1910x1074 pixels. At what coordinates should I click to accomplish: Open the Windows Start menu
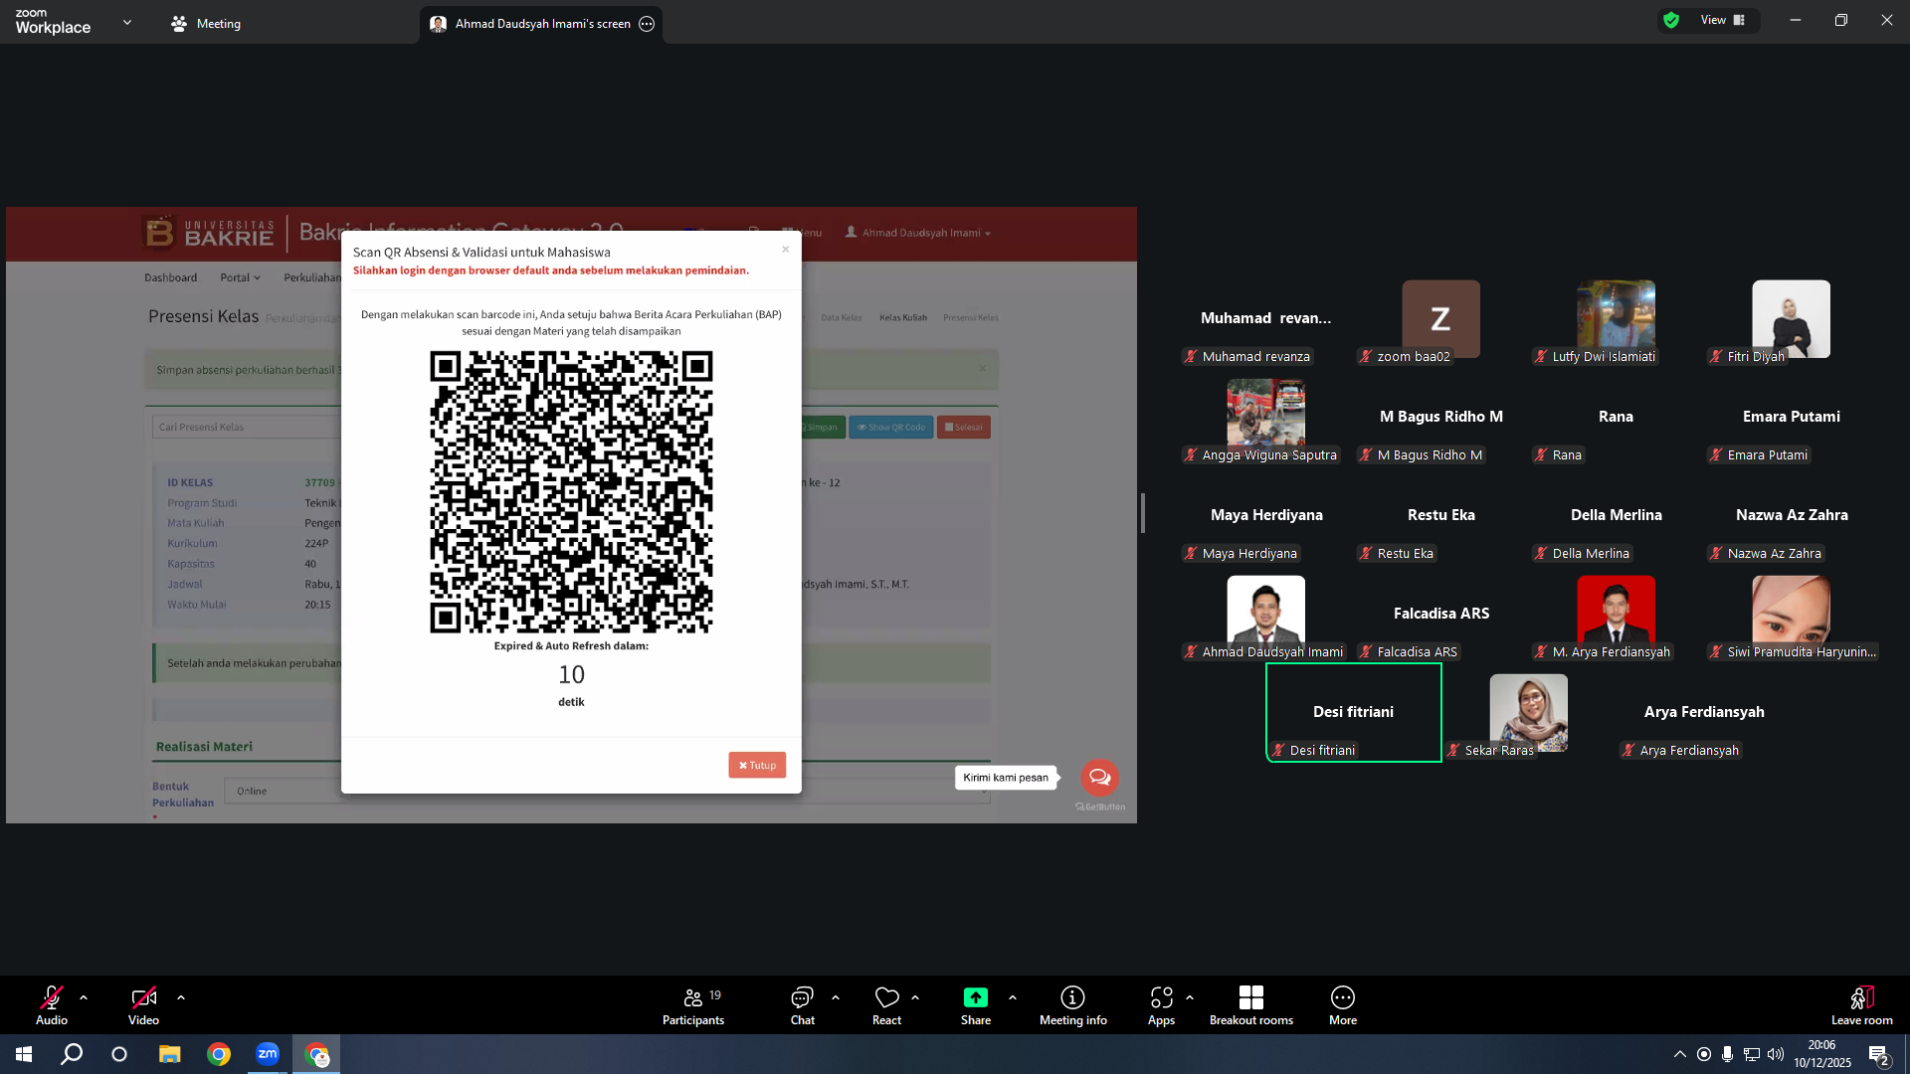24,1054
